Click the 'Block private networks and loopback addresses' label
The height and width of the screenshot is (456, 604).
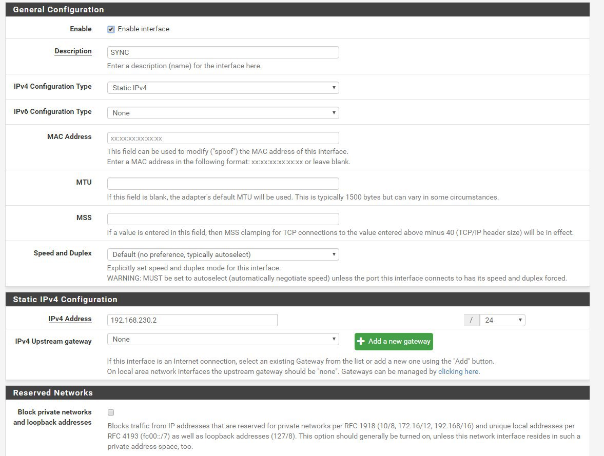click(53, 418)
